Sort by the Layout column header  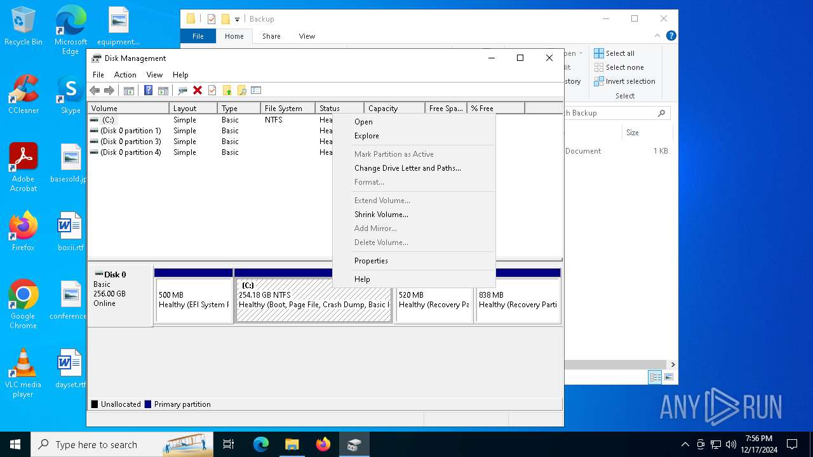(x=193, y=109)
